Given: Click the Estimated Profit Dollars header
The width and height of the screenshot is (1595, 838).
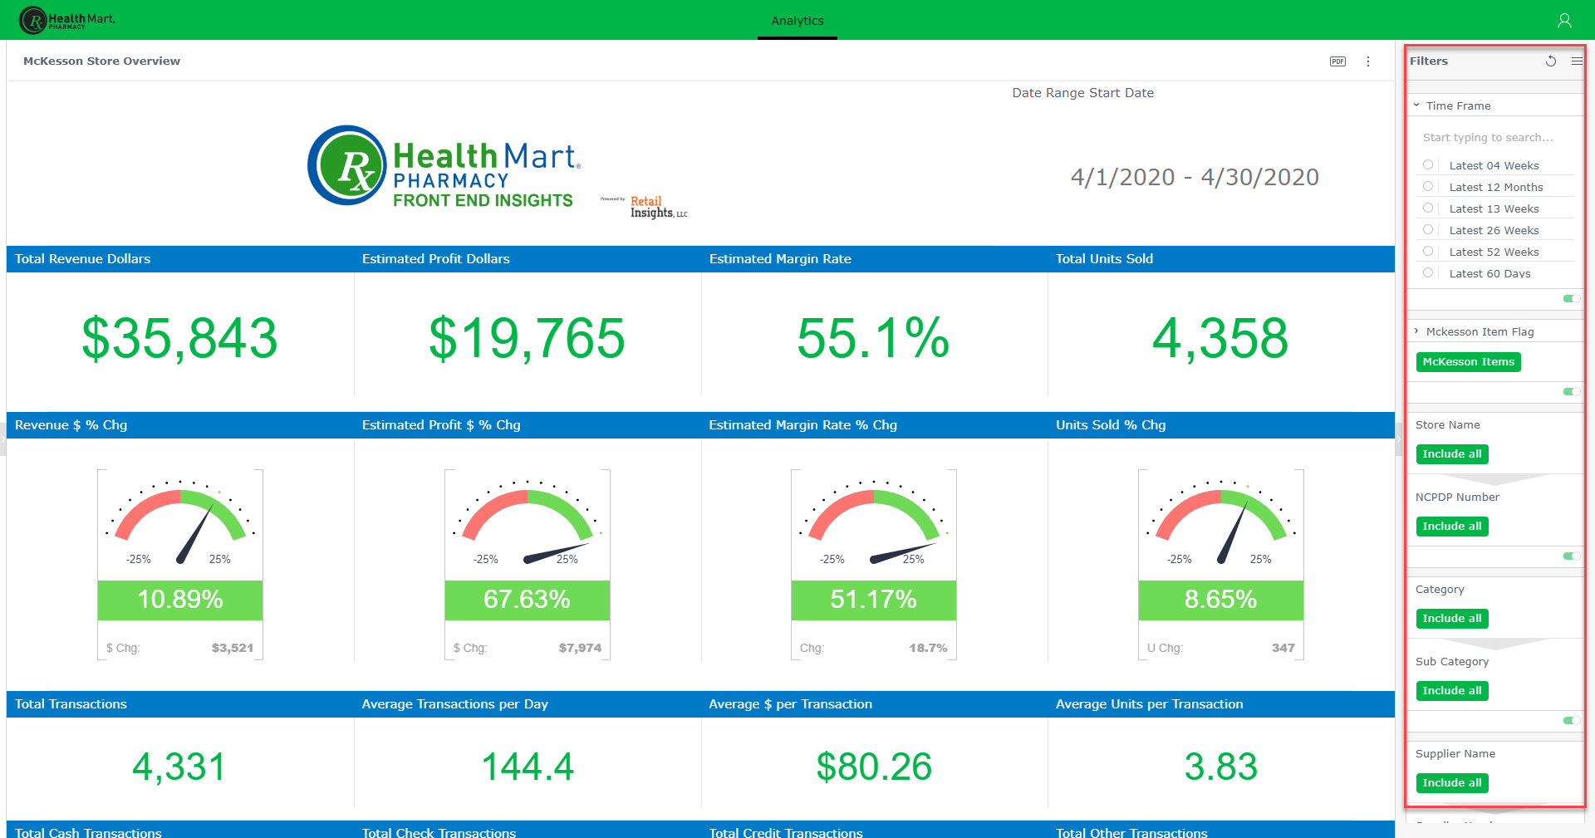Looking at the screenshot, I should coord(436,259).
